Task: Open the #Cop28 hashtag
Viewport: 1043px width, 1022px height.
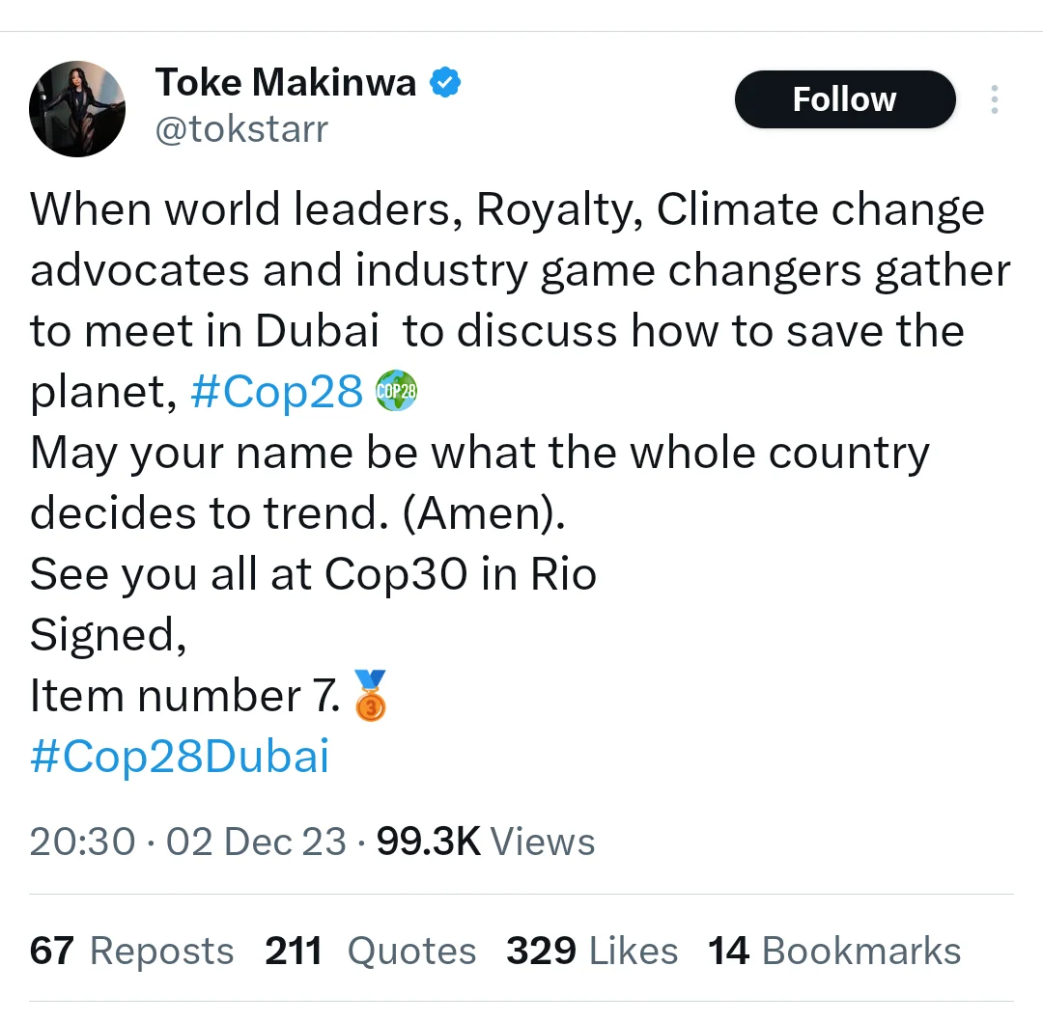Action: click(277, 392)
